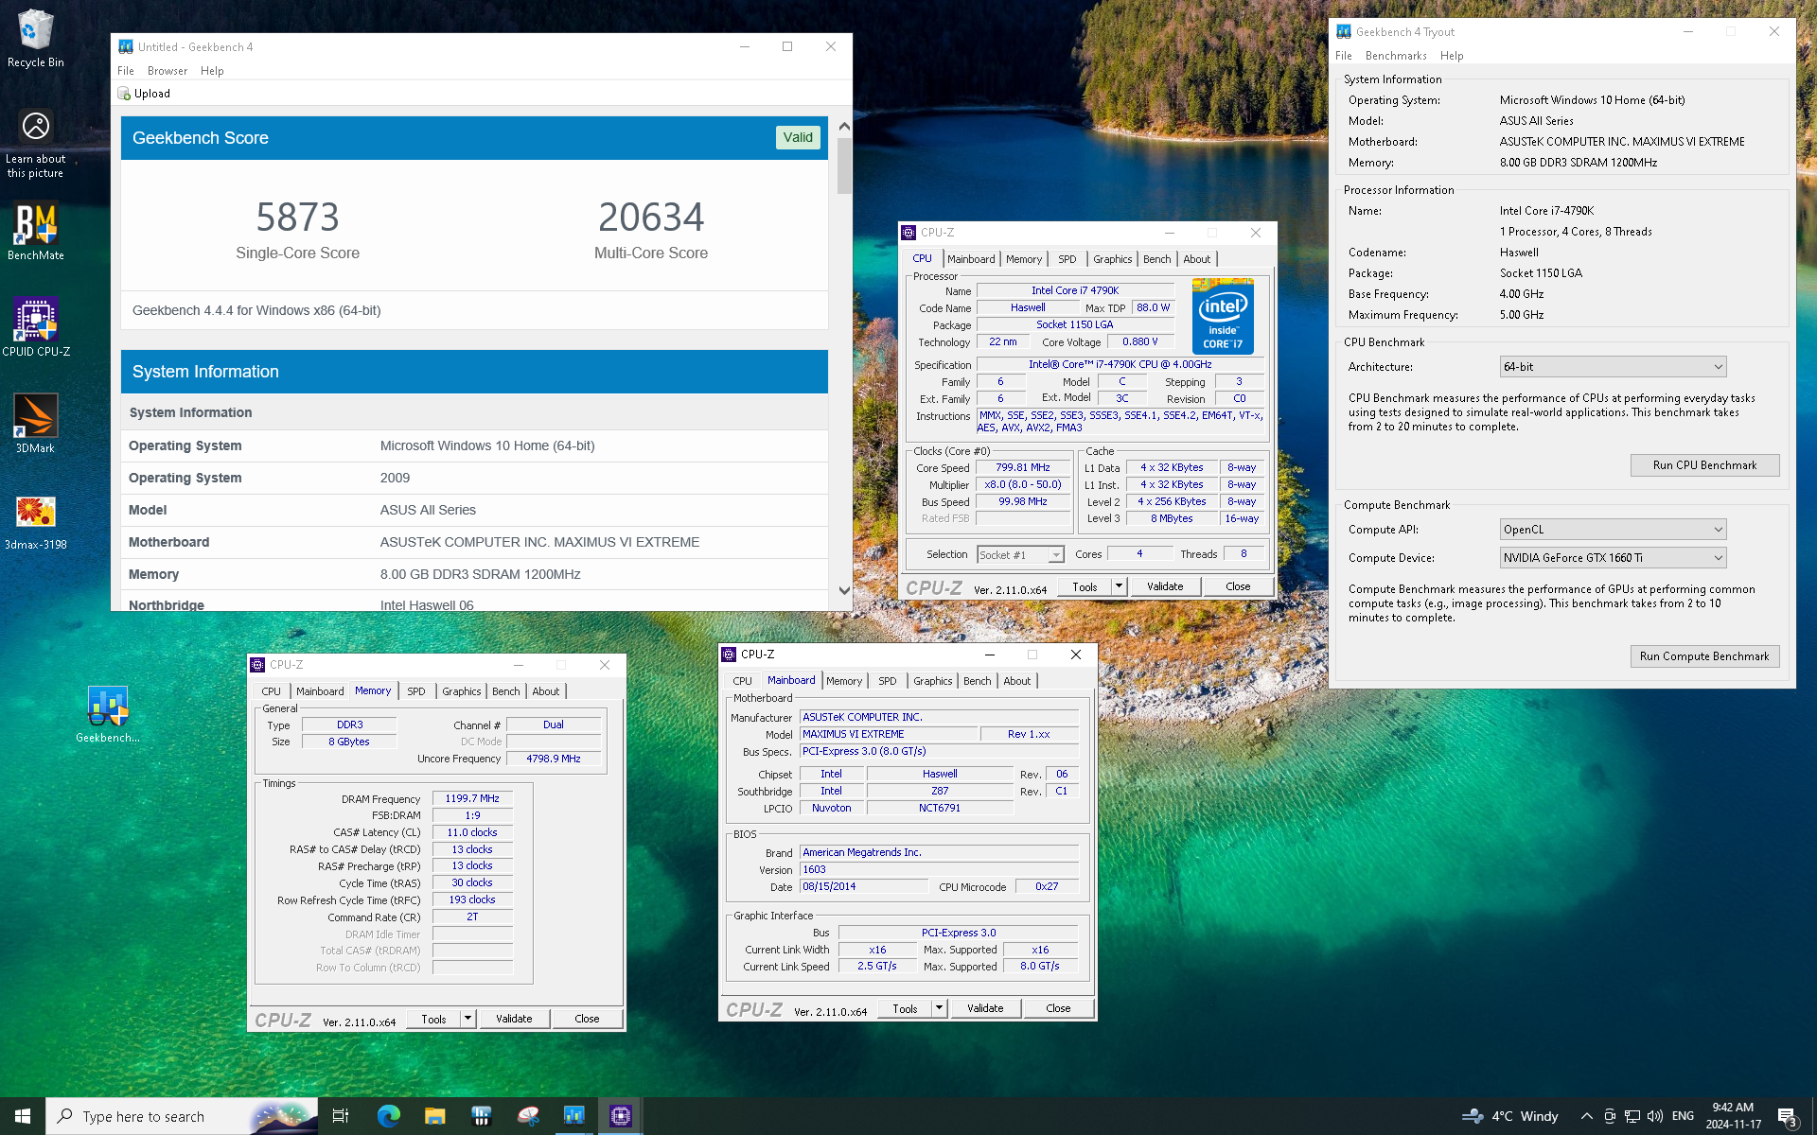Image resolution: width=1817 pixels, height=1135 pixels.
Task: Click scroll down arrow in Geekbench results
Action: [844, 591]
